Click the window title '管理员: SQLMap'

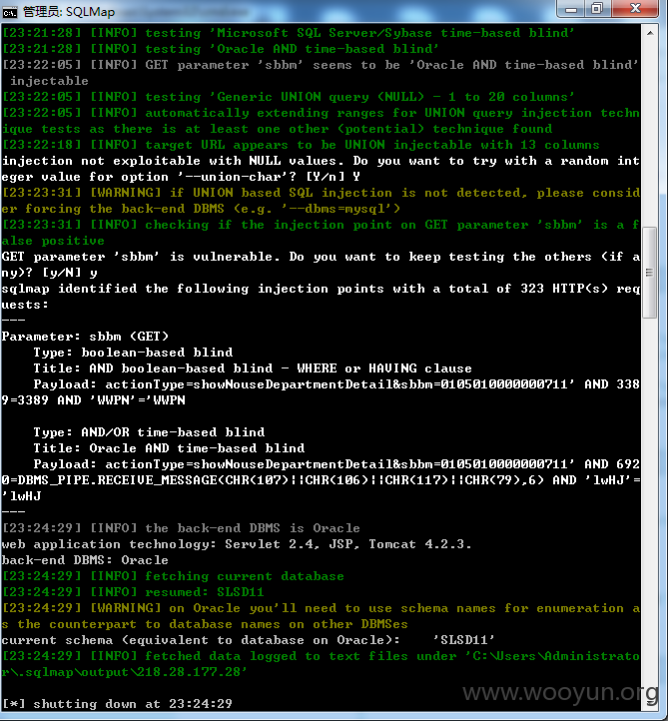coord(69,12)
